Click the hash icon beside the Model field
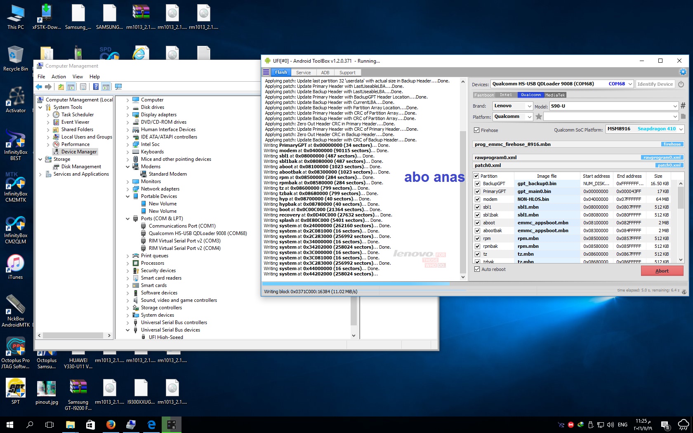693x433 pixels. click(x=683, y=106)
